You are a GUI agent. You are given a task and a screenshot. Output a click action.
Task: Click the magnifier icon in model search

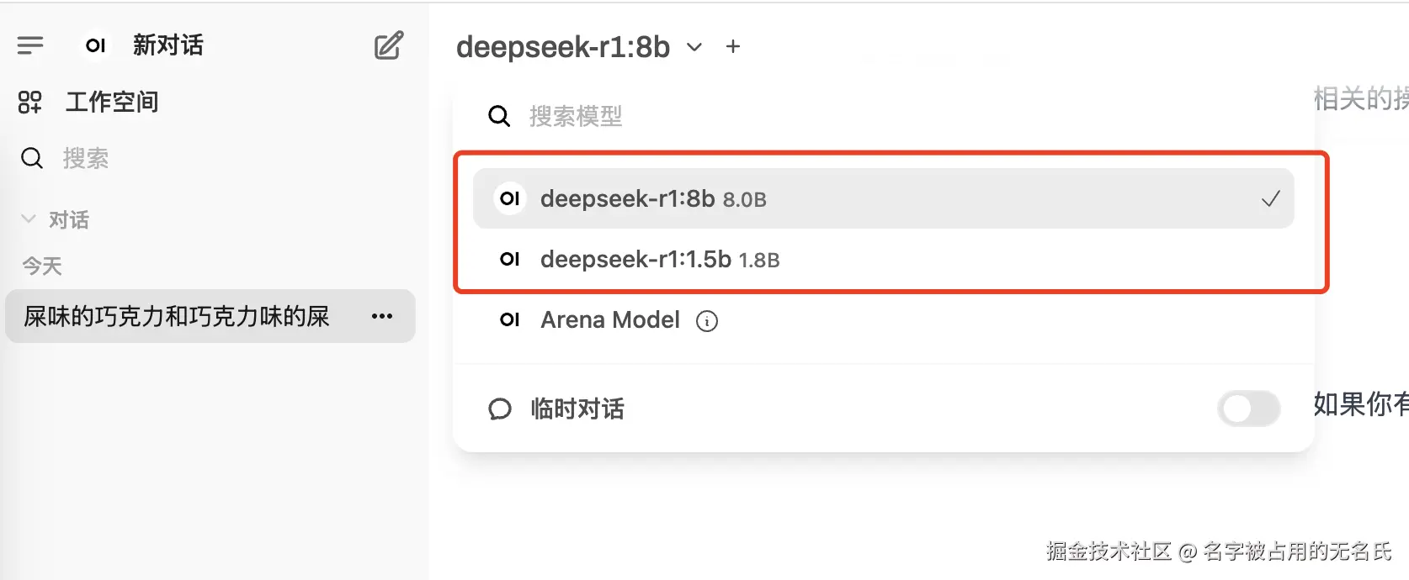pyautogui.click(x=499, y=116)
